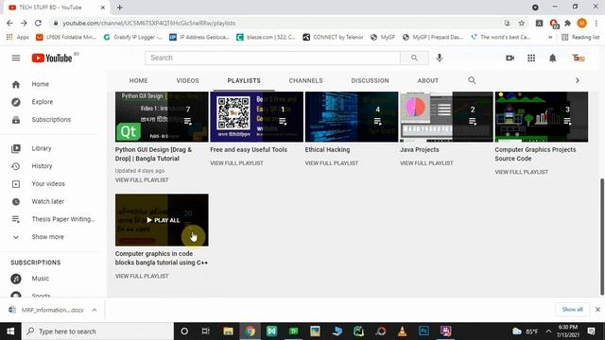Close the downloads bar
Image resolution: width=605 pixels, height=340 pixels.
point(597,310)
